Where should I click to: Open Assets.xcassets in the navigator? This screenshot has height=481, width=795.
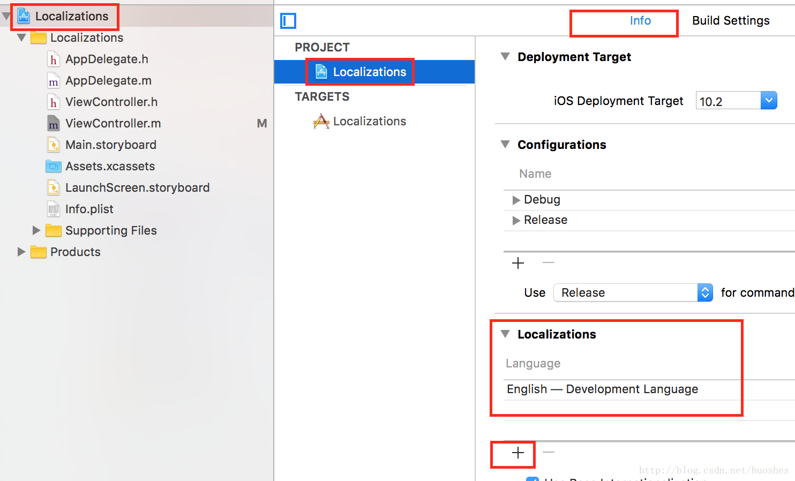110,166
